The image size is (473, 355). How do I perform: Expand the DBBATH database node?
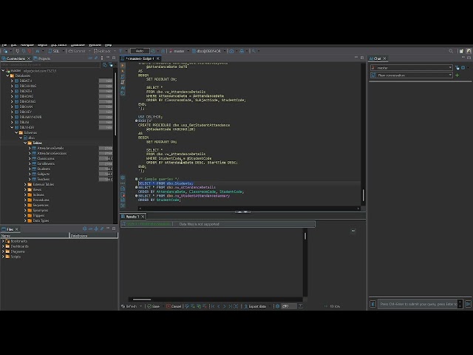click(x=12, y=81)
